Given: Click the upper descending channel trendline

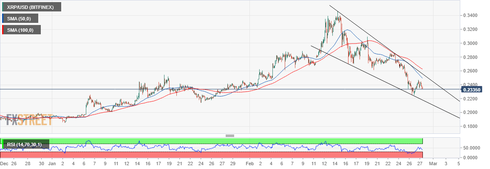Looking at the screenshot, I should 394,53.
